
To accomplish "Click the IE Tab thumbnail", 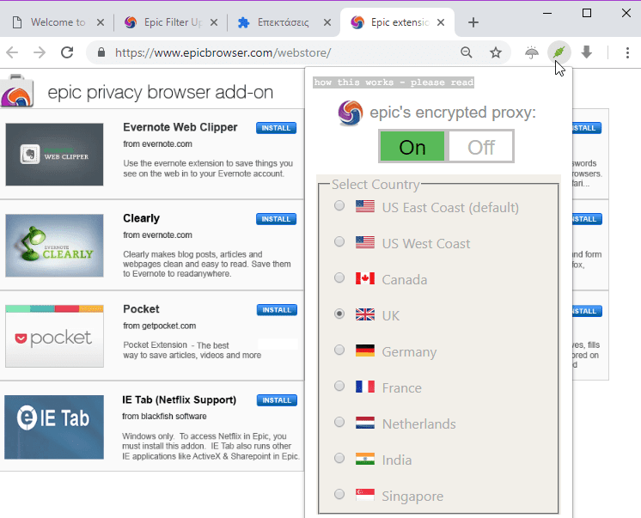I will tap(54, 427).
